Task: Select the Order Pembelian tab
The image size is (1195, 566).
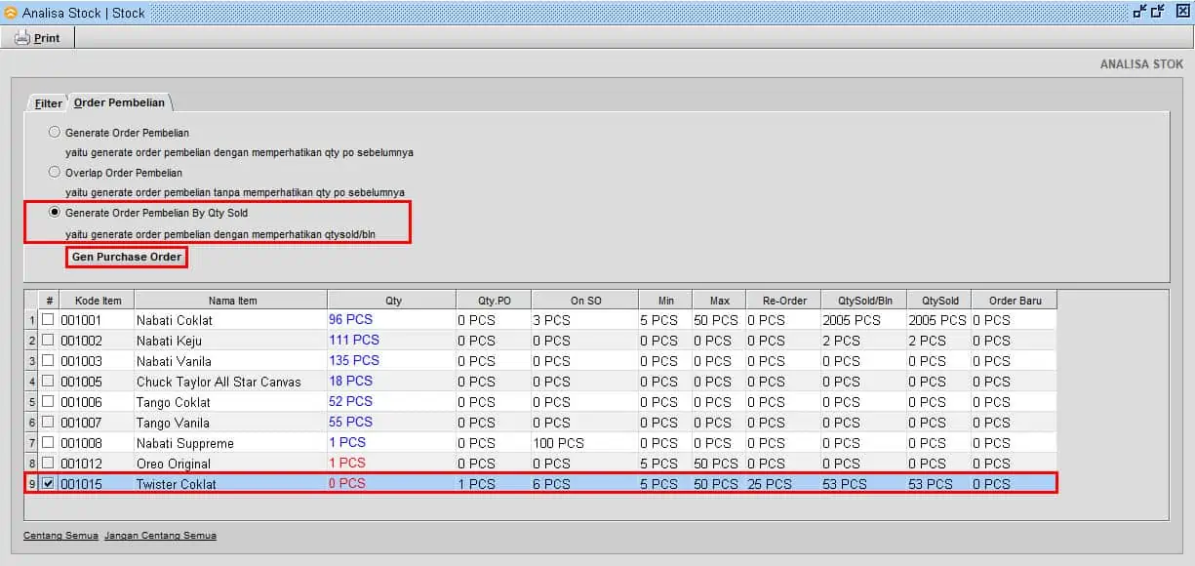Action: (x=119, y=102)
